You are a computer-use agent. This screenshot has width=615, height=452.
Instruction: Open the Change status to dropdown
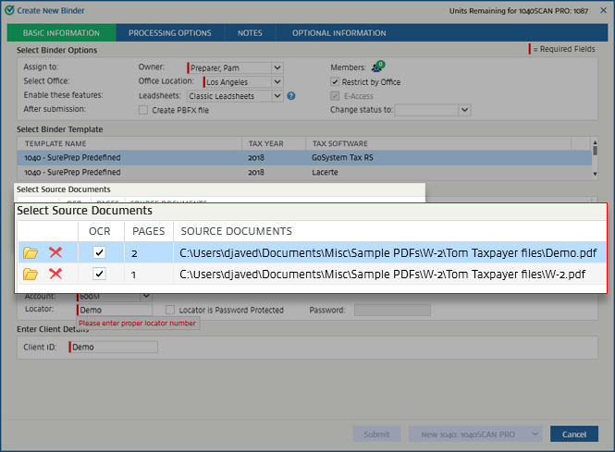[464, 110]
